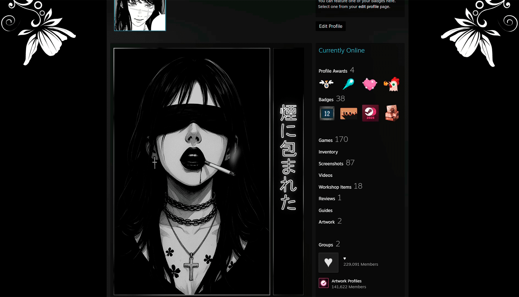View all 38 Badges
Screen dimensions: 519x297
[x=326, y=99]
